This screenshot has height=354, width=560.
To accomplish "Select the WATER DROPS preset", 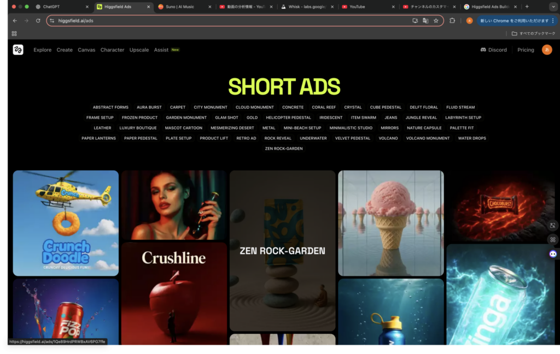I will coord(472,138).
